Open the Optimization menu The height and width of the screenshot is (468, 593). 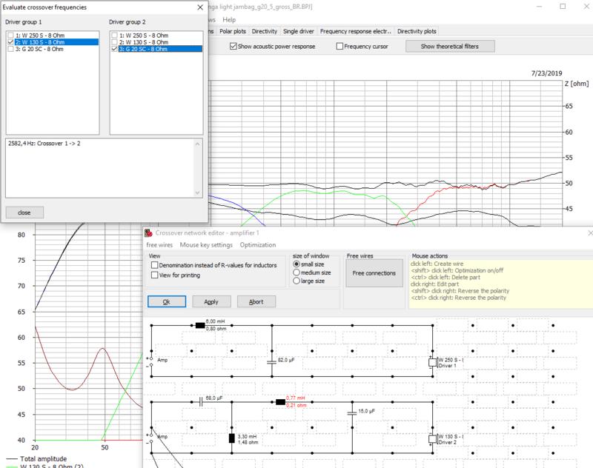click(x=256, y=244)
